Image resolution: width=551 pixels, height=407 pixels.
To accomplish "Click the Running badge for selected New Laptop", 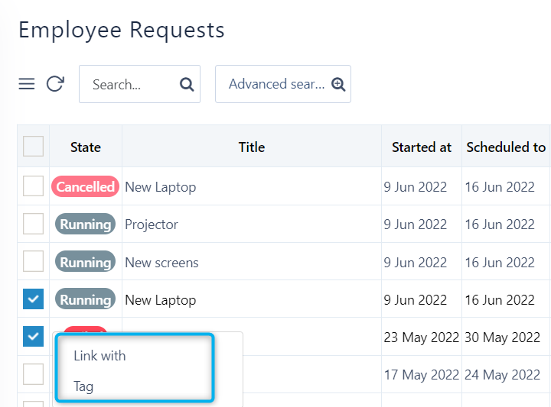I will pyautogui.click(x=86, y=299).
